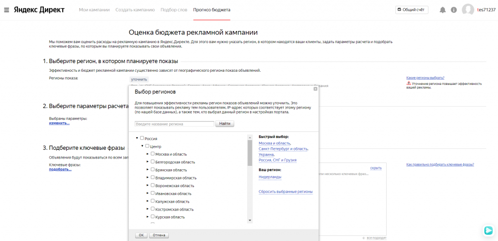Tick the Воронежская область checkbox

tap(153, 185)
